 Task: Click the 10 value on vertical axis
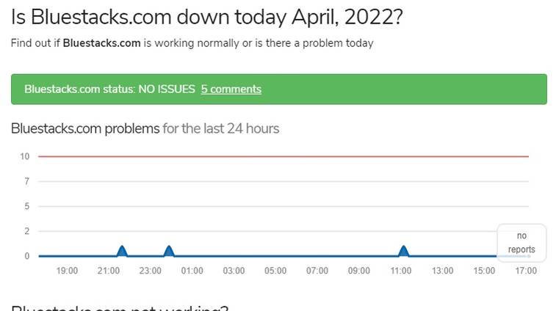click(24, 156)
